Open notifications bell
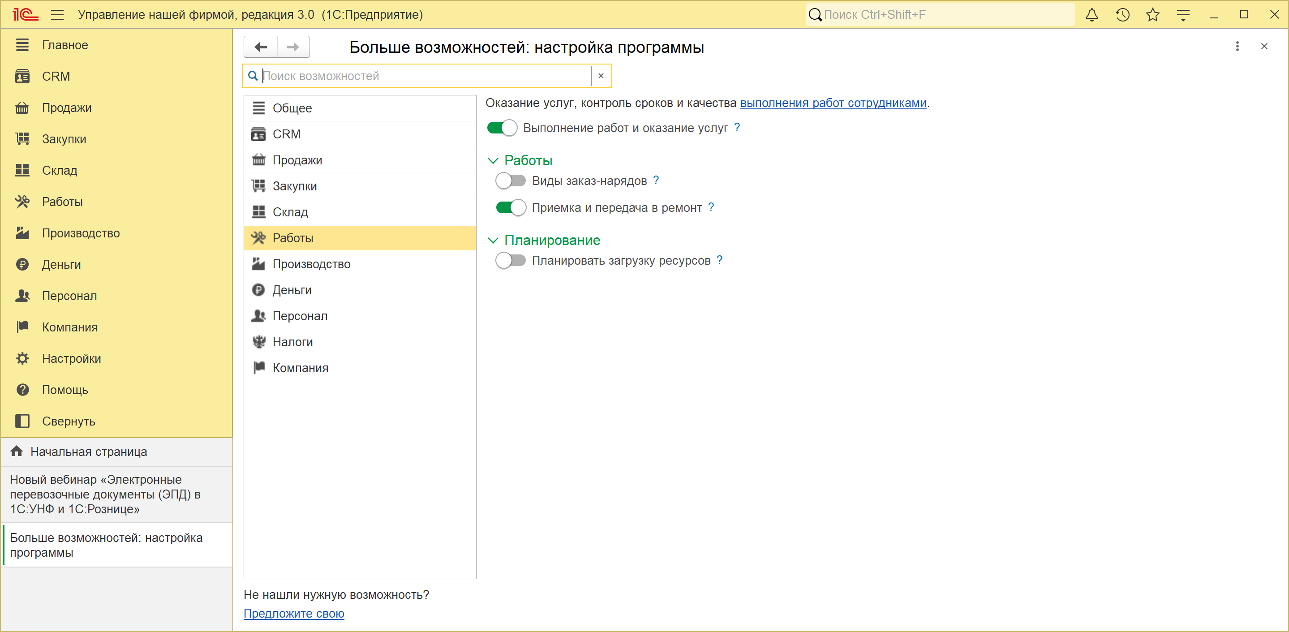 pos(1091,14)
